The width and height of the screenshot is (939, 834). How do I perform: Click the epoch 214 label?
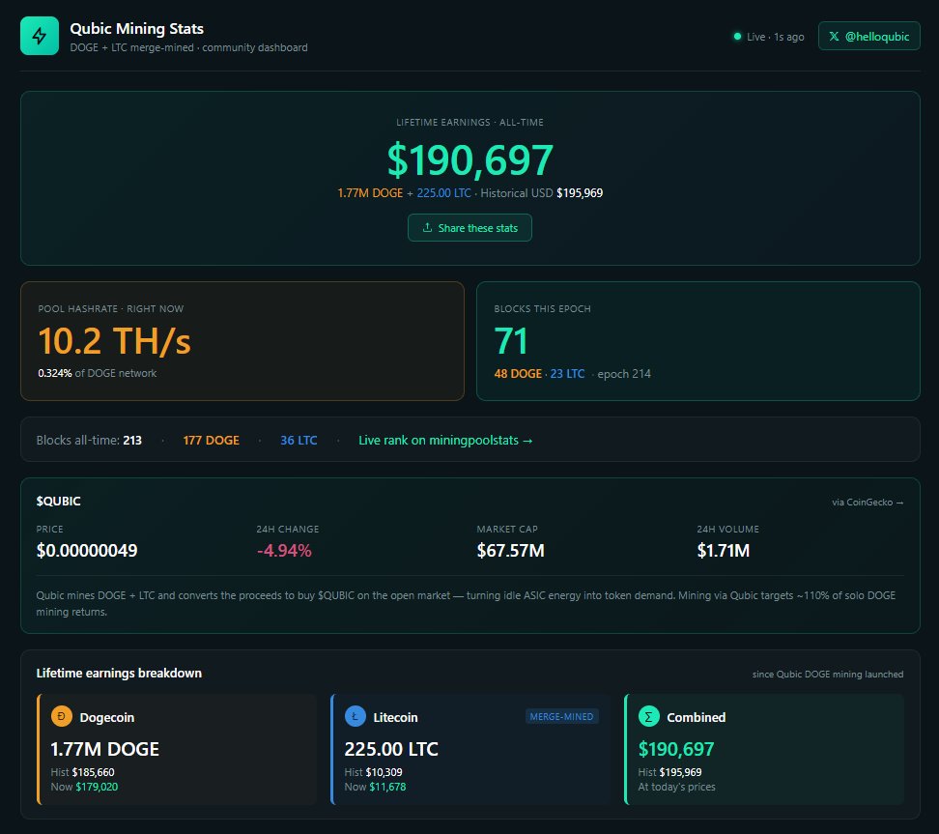(624, 374)
